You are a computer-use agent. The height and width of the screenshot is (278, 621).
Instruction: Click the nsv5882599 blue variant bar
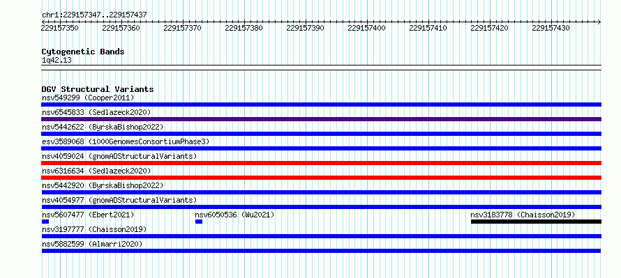(321, 251)
